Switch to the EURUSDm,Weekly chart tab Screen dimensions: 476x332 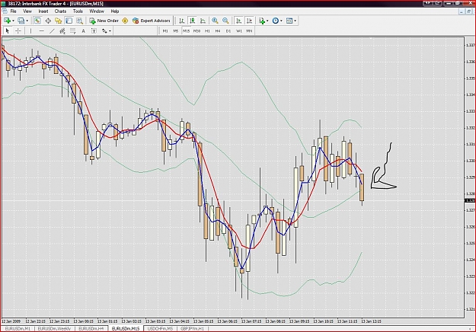(54, 329)
